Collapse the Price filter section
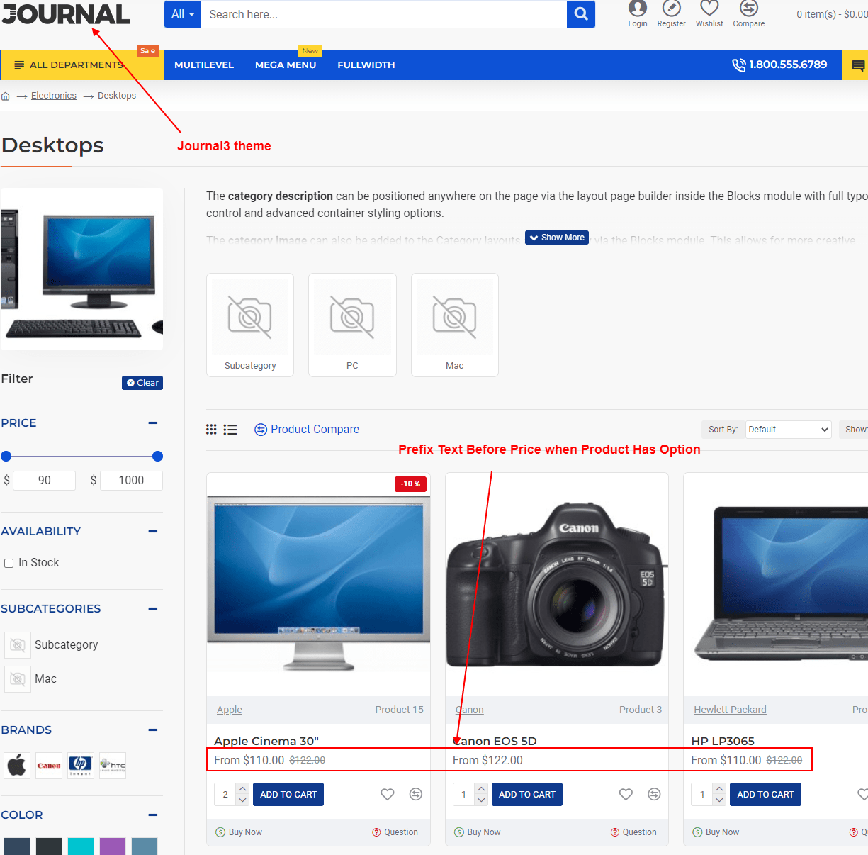 pyautogui.click(x=153, y=423)
